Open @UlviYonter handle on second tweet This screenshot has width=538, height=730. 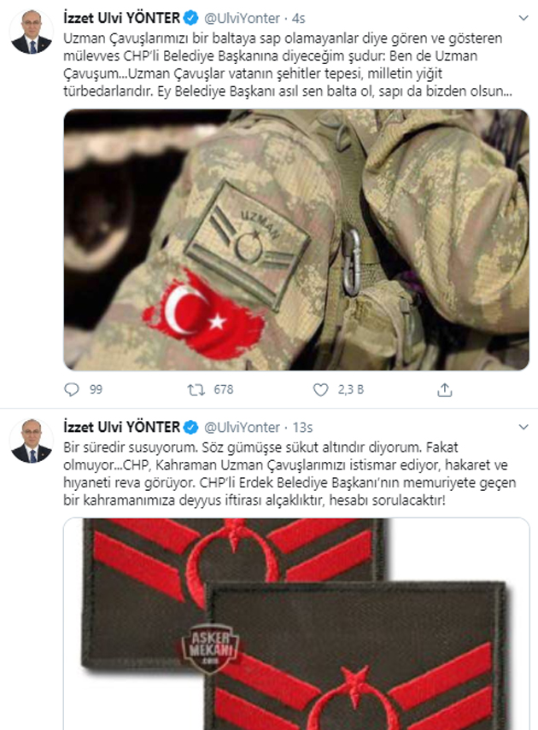pos(242,428)
